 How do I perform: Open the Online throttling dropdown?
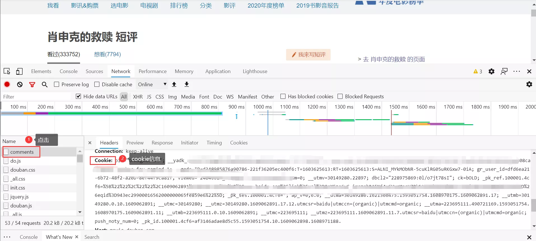point(152,84)
